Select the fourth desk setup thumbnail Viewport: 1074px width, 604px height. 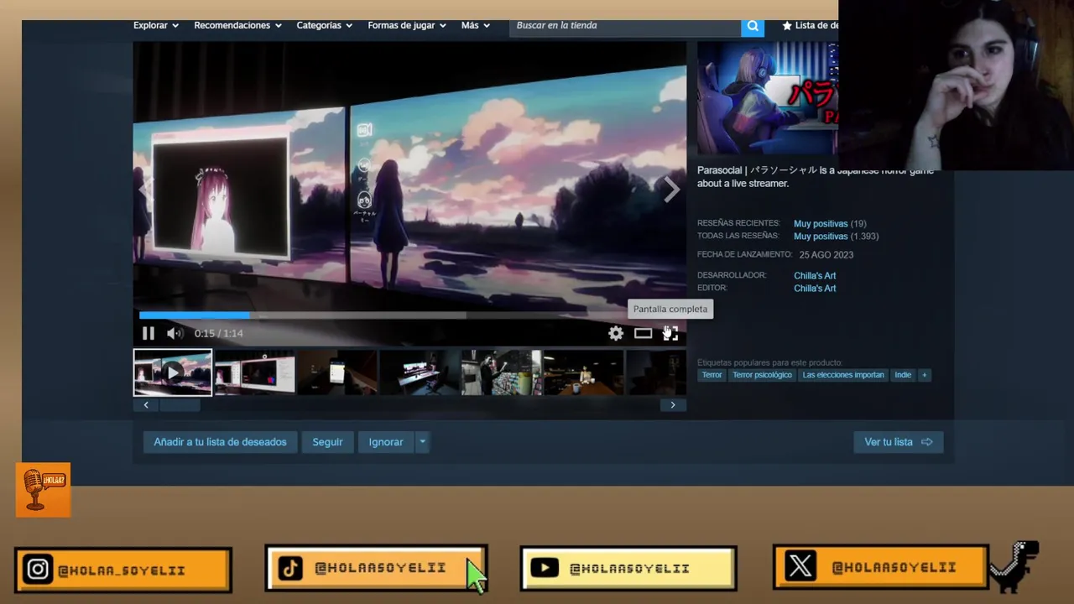click(419, 372)
